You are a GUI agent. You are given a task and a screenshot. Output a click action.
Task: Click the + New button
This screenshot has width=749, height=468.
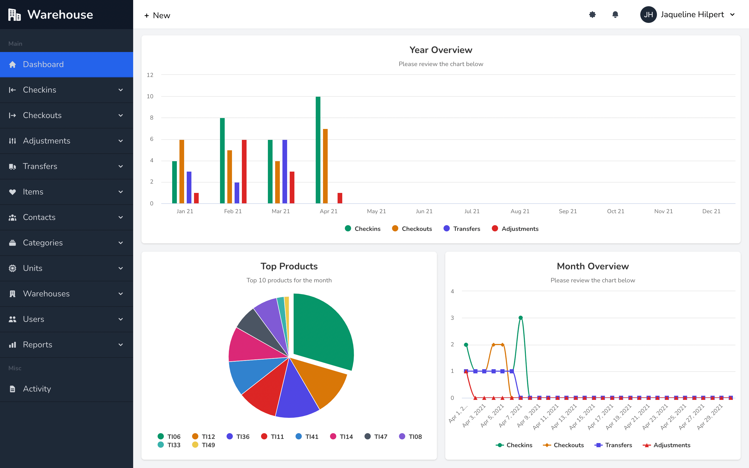click(x=157, y=15)
